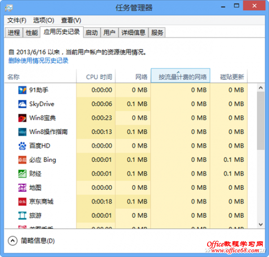Switch to the 服务 tab
Image resolution: width=269 pixels, height=257 pixels.
157,32
